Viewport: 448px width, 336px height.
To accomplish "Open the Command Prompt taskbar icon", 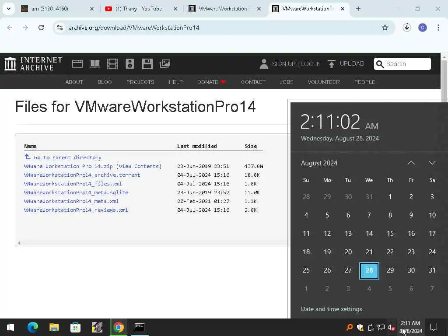I will pyautogui.click(x=140, y=327).
